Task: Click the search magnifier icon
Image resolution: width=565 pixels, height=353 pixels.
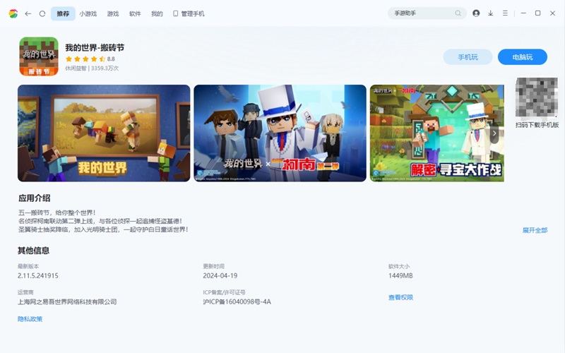Action: click(x=458, y=13)
